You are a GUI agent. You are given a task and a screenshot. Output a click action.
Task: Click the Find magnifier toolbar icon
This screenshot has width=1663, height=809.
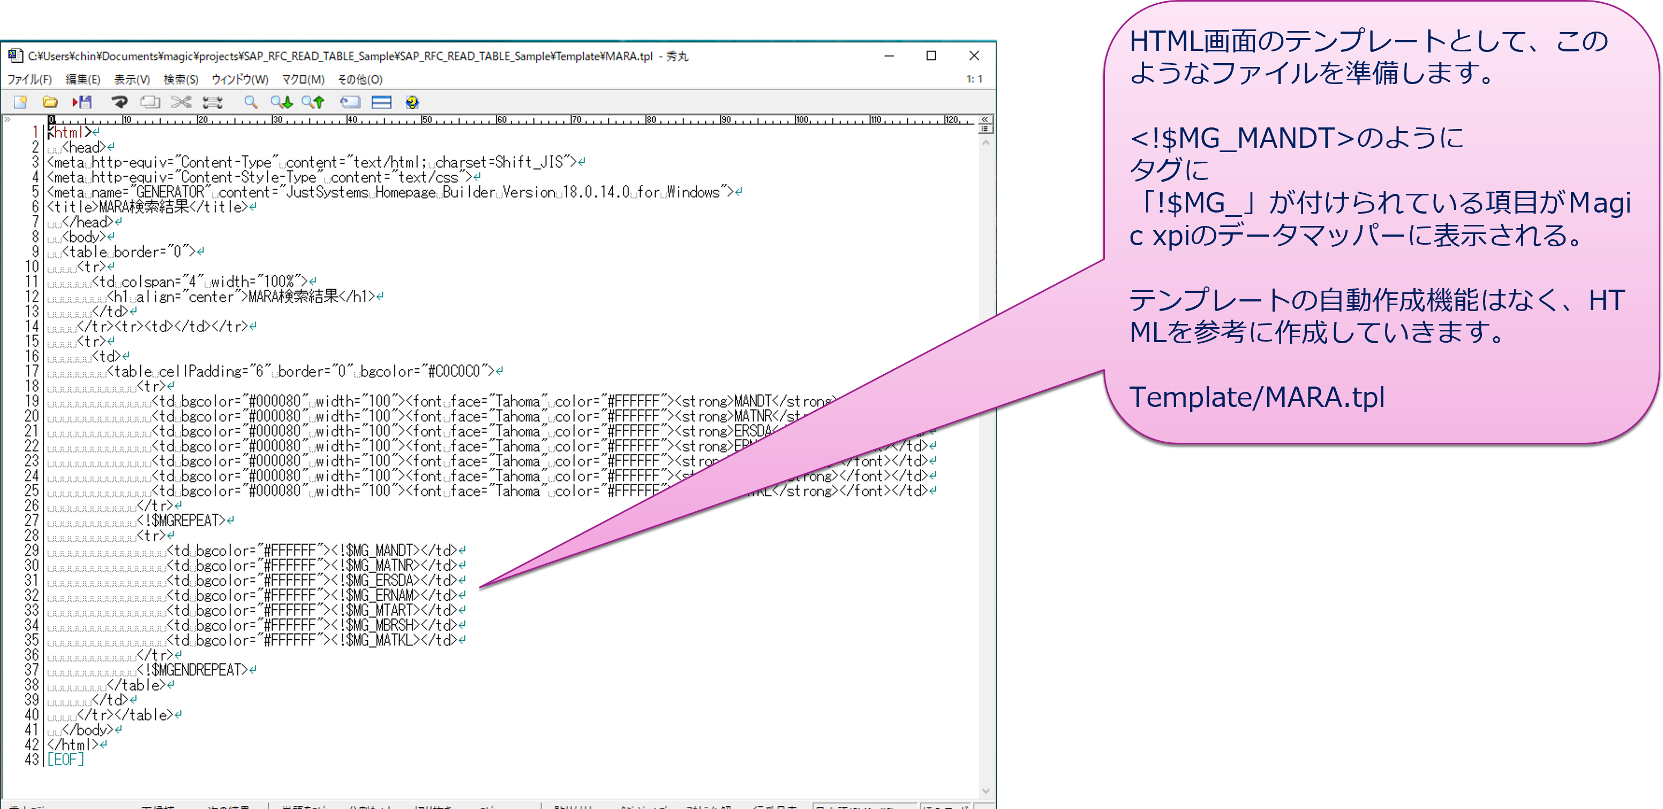point(251,102)
